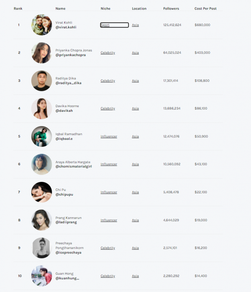Open the @ladiiprang handle
The width and height of the screenshot is (251, 292).
tap(66, 222)
